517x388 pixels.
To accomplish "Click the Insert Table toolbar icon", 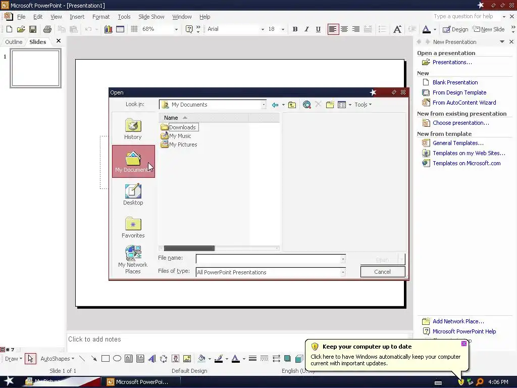I will pyautogui.click(x=120, y=29).
